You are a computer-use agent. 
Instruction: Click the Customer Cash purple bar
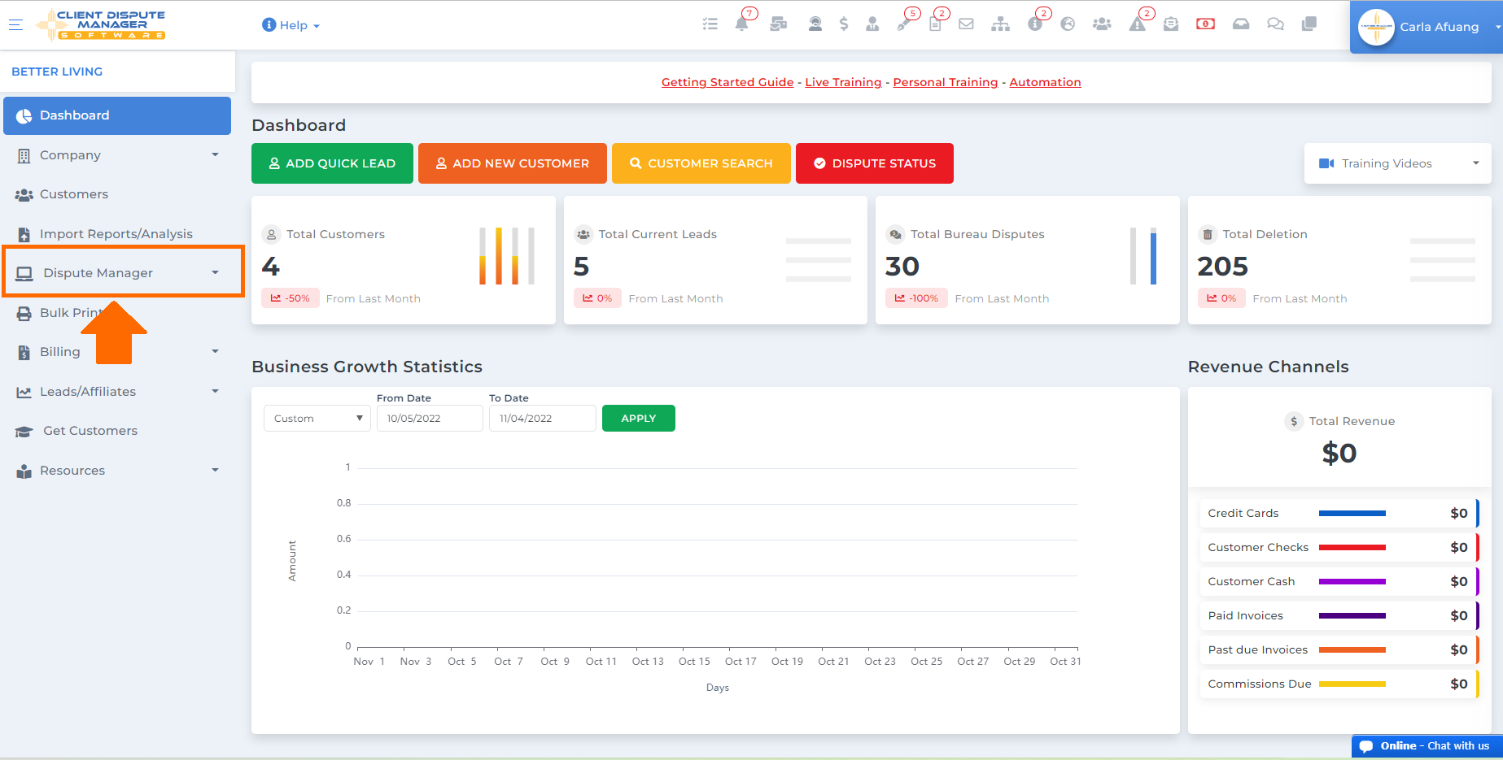[1352, 582]
